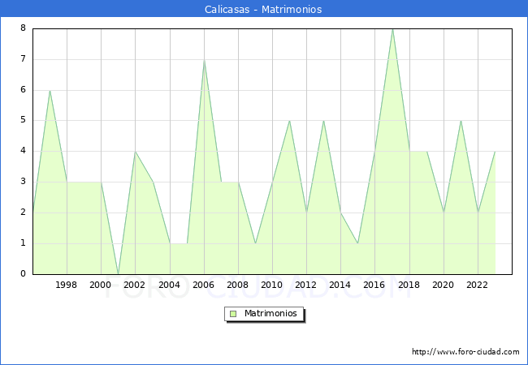528x365 pixels.
Task: Click the 2022 year axis label
Action: pyautogui.click(x=478, y=285)
